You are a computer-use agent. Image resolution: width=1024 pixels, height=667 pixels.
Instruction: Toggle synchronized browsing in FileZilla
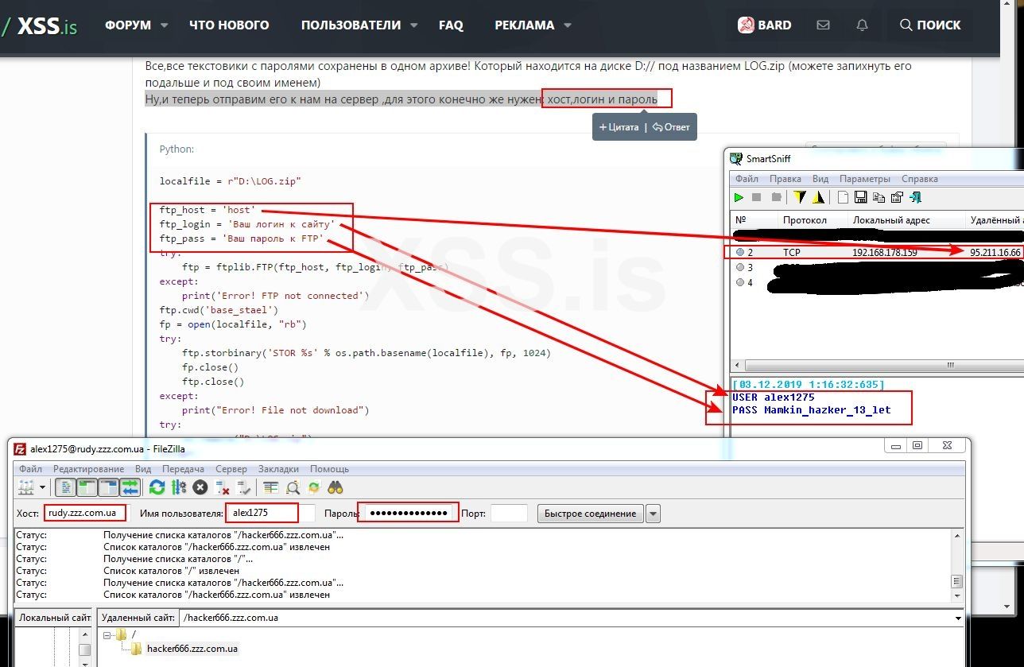[x=314, y=487]
